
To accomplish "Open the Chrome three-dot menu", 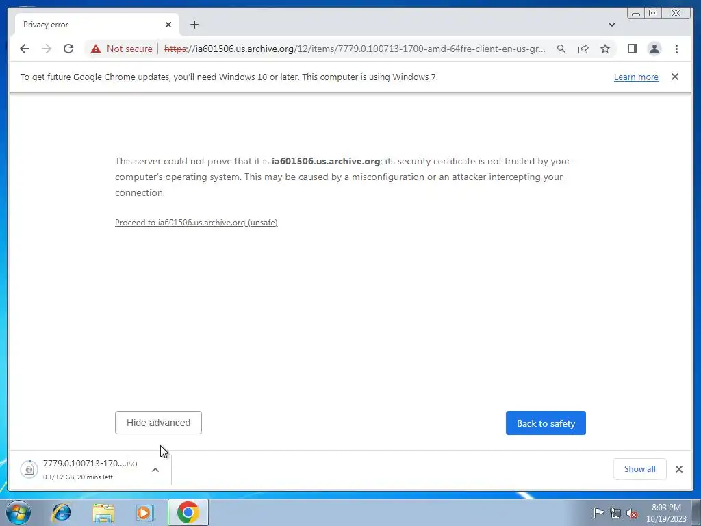I will (x=676, y=49).
